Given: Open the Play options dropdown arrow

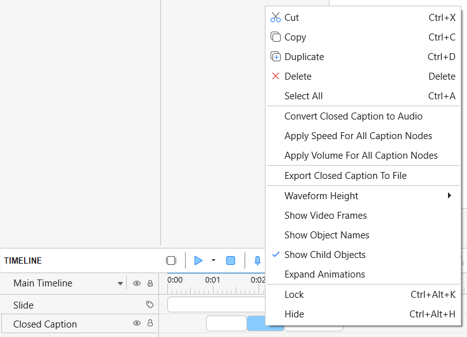Looking at the screenshot, I should click(x=214, y=260).
